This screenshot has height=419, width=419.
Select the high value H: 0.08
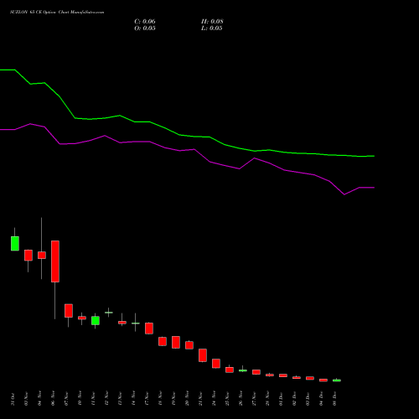click(212, 22)
